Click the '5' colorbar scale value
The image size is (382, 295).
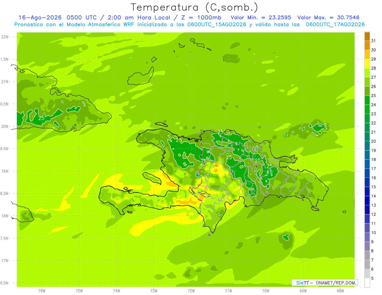[372, 278]
